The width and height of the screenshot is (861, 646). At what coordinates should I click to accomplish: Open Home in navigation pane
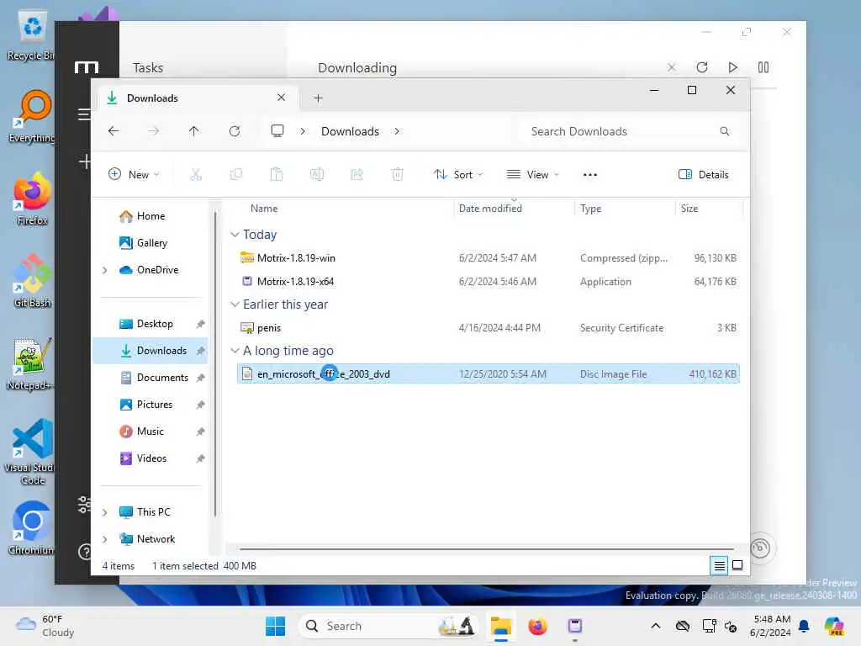click(151, 216)
